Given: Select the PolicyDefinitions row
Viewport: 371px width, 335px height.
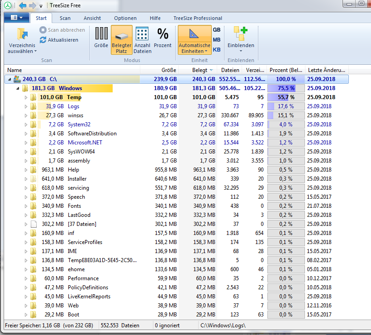Looking at the screenshot, I should pyautogui.click(x=176, y=287).
